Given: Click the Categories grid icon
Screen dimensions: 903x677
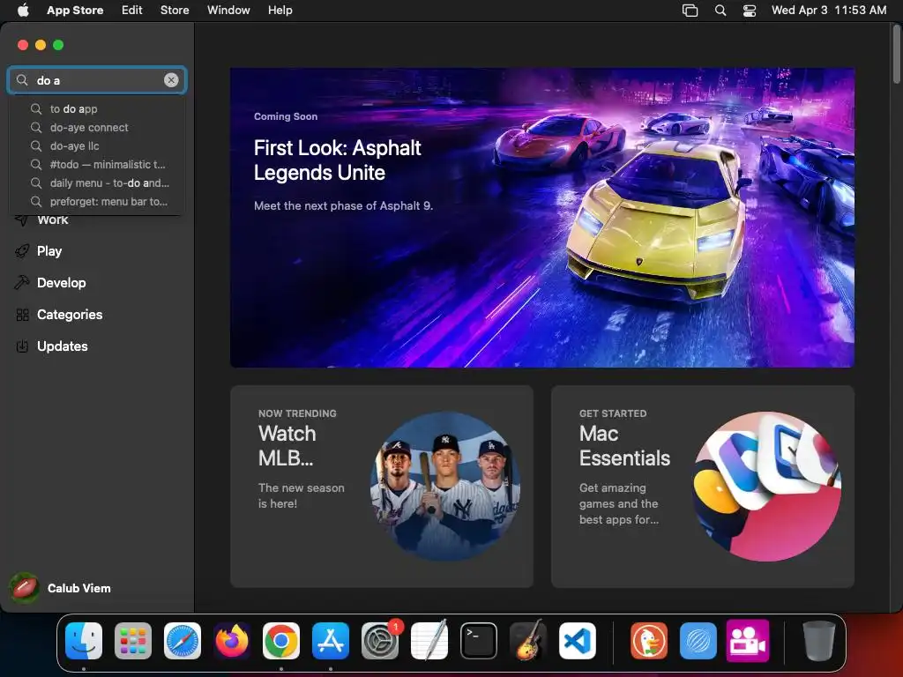Looking at the screenshot, I should (x=22, y=315).
